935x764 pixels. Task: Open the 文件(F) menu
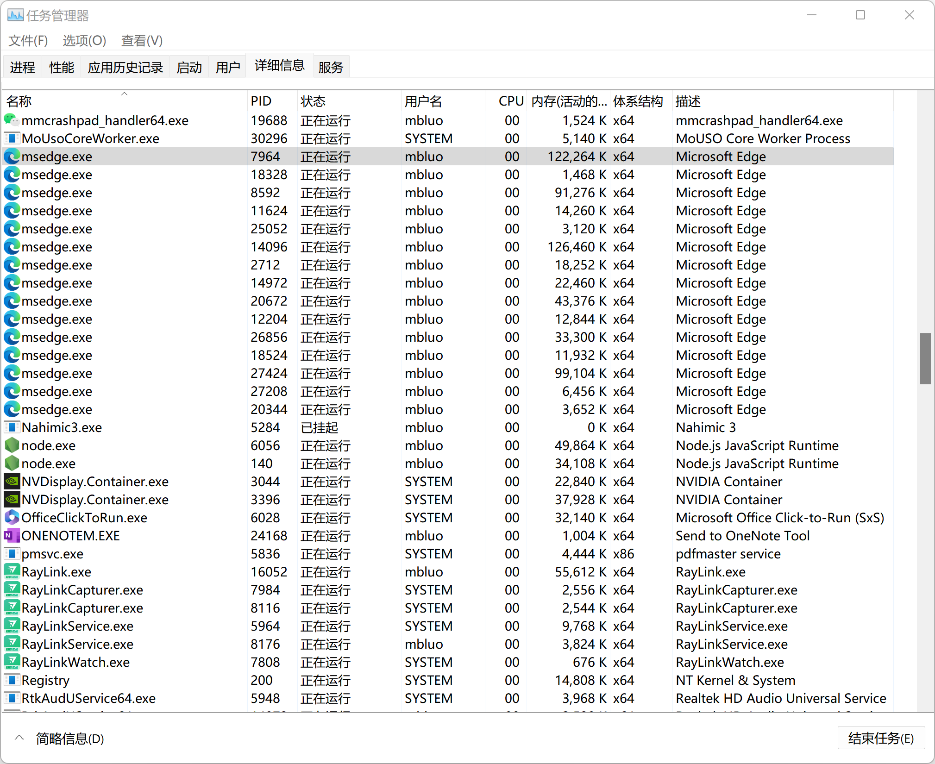click(28, 41)
